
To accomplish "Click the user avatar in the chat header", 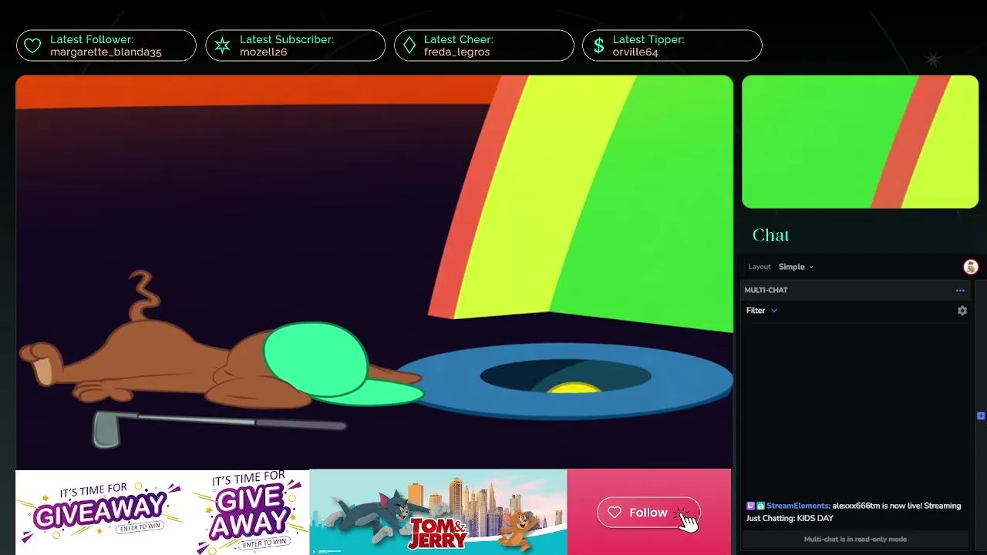I will (x=971, y=267).
